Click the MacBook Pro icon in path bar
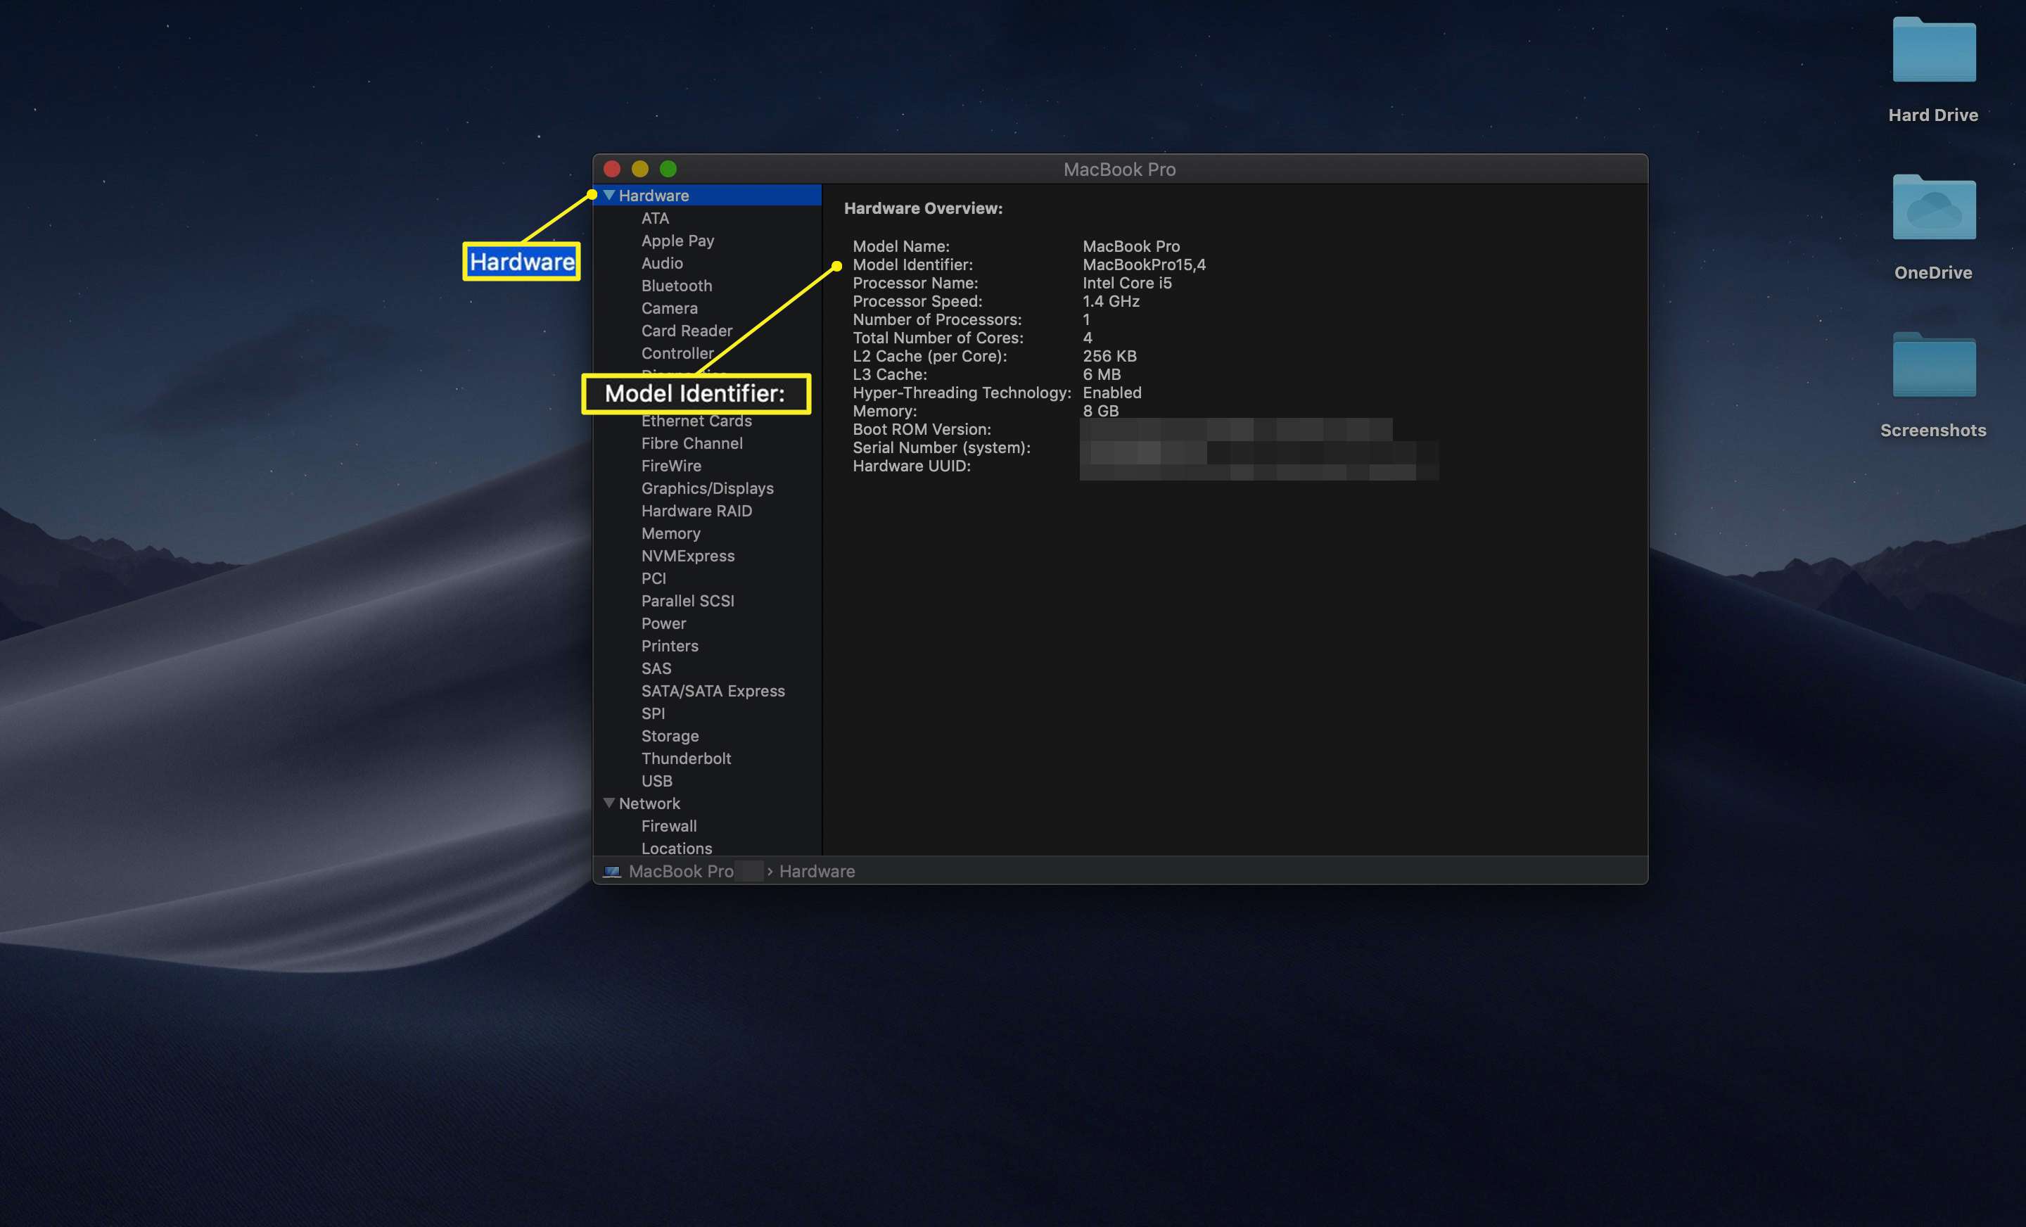 point(612,871)
